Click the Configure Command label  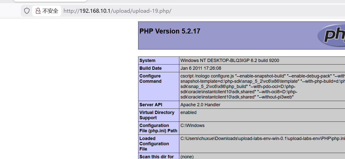click(150, 78)
